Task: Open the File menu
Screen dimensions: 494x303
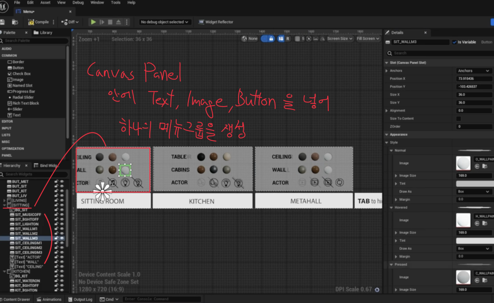Action: (x=17, y=3)
